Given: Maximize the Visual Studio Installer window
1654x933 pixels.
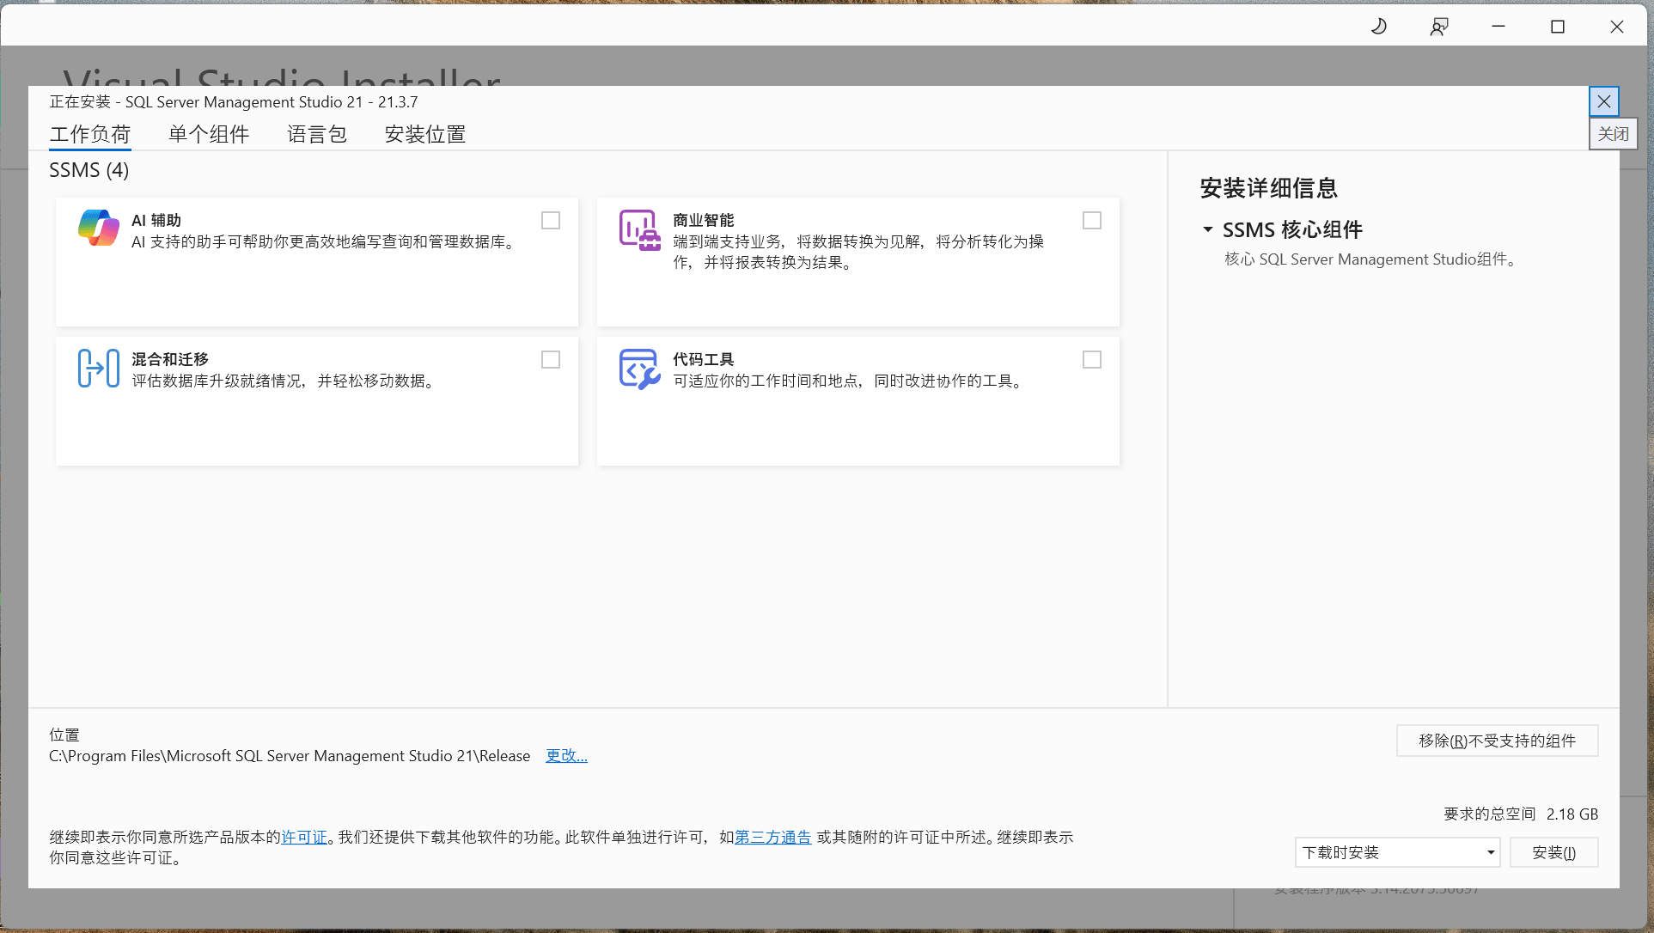Looking at the screenshot, I should [1558, 27].
